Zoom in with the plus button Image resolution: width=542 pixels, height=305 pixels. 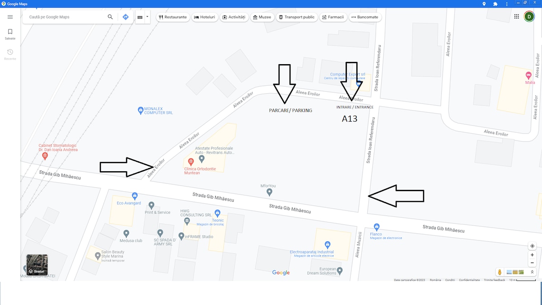[533, 255]
